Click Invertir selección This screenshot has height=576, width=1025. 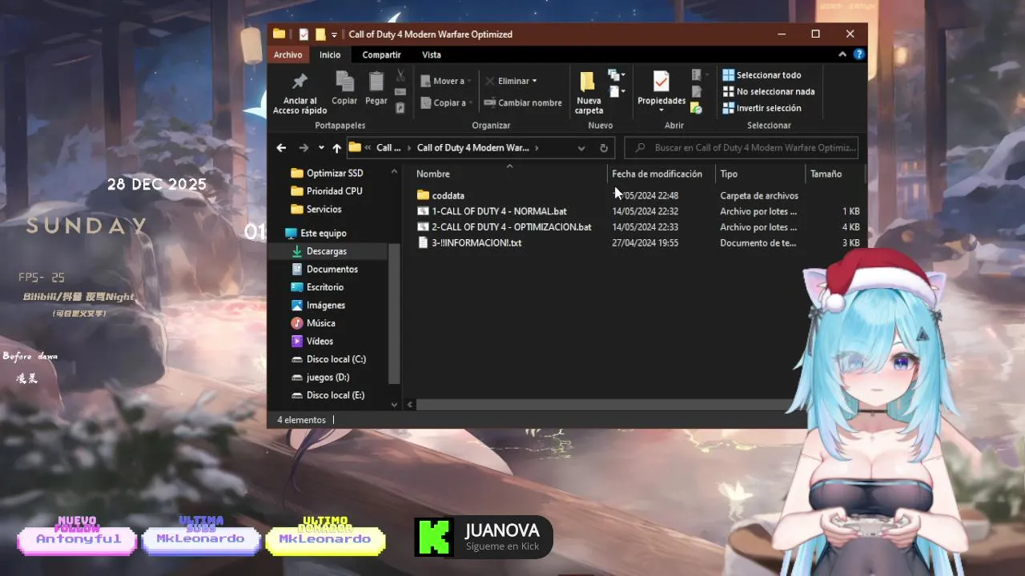pyautogui.click(x=762, y=108)
